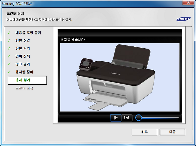Screen dimensions: 196x146
Task: Click the animation slider track
Action: coord(160,118)
